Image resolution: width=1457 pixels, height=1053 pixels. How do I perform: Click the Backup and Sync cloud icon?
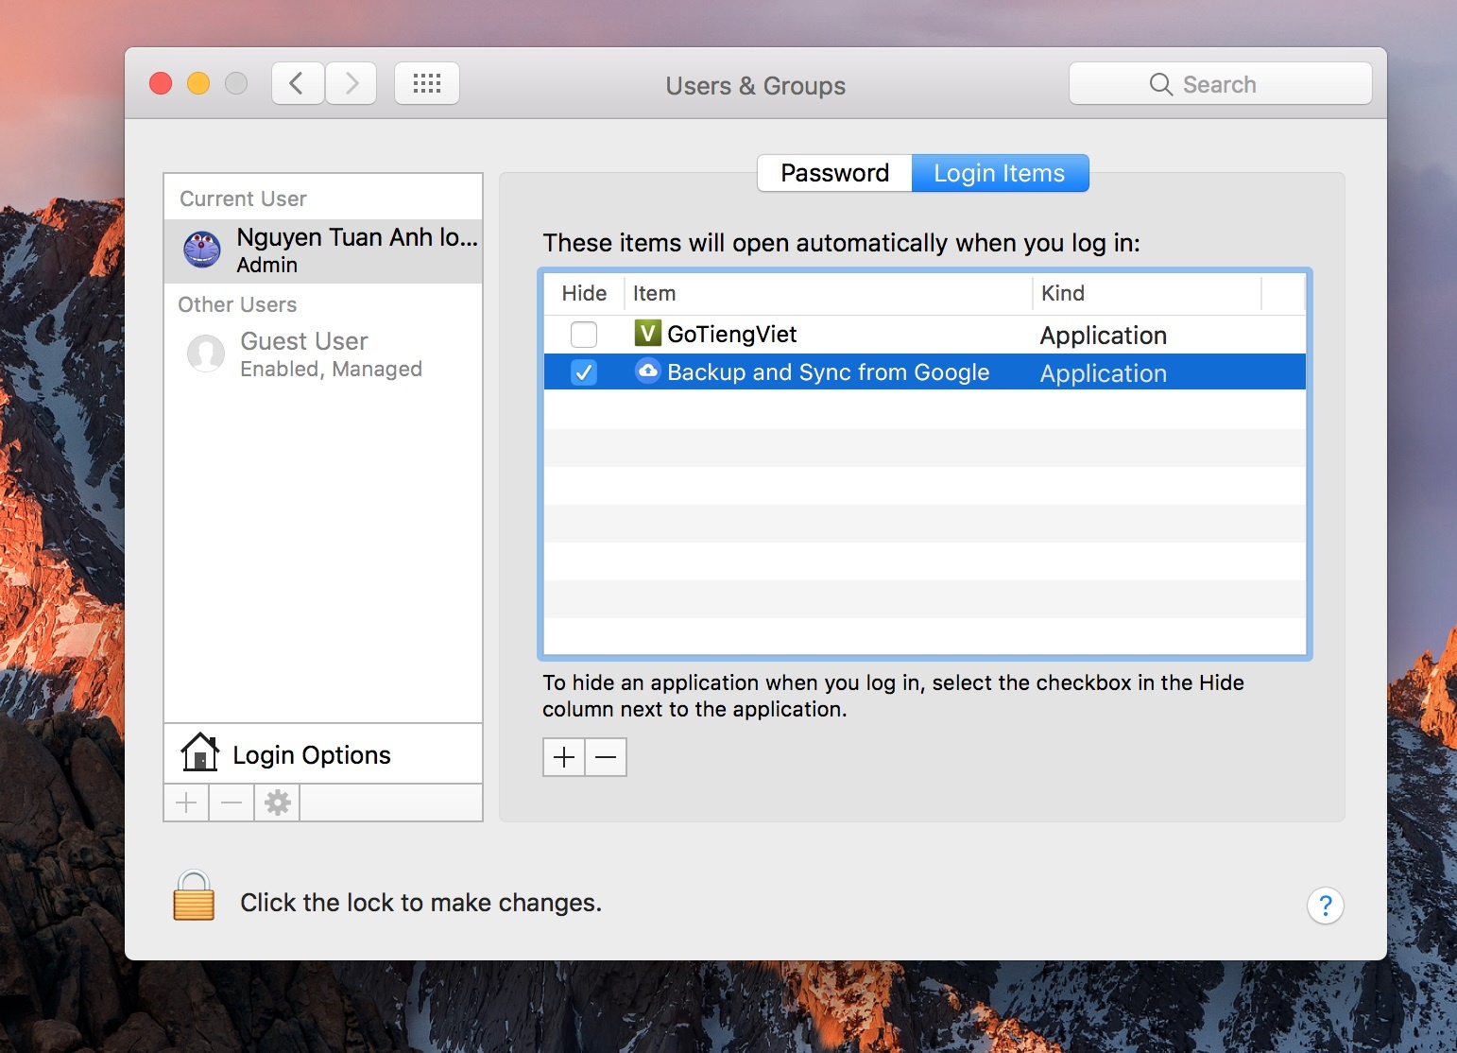point(647,371)
